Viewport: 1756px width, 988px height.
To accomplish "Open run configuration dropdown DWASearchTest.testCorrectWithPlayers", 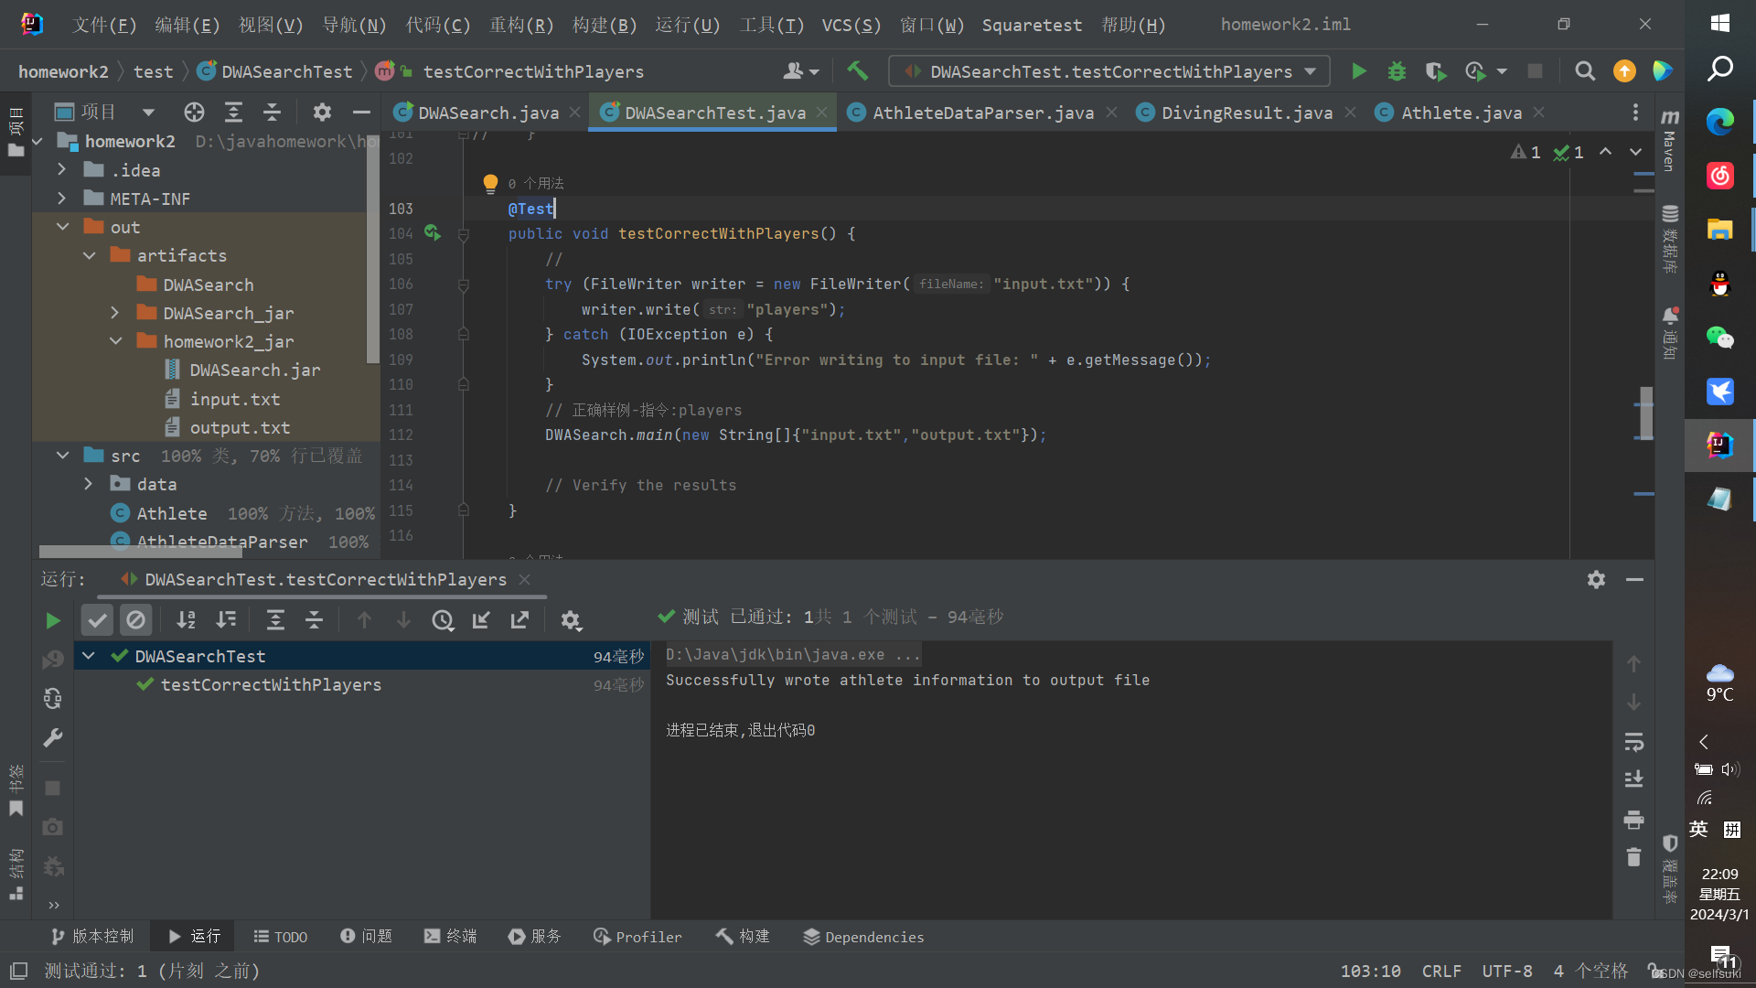I will tap(1110, 71).
